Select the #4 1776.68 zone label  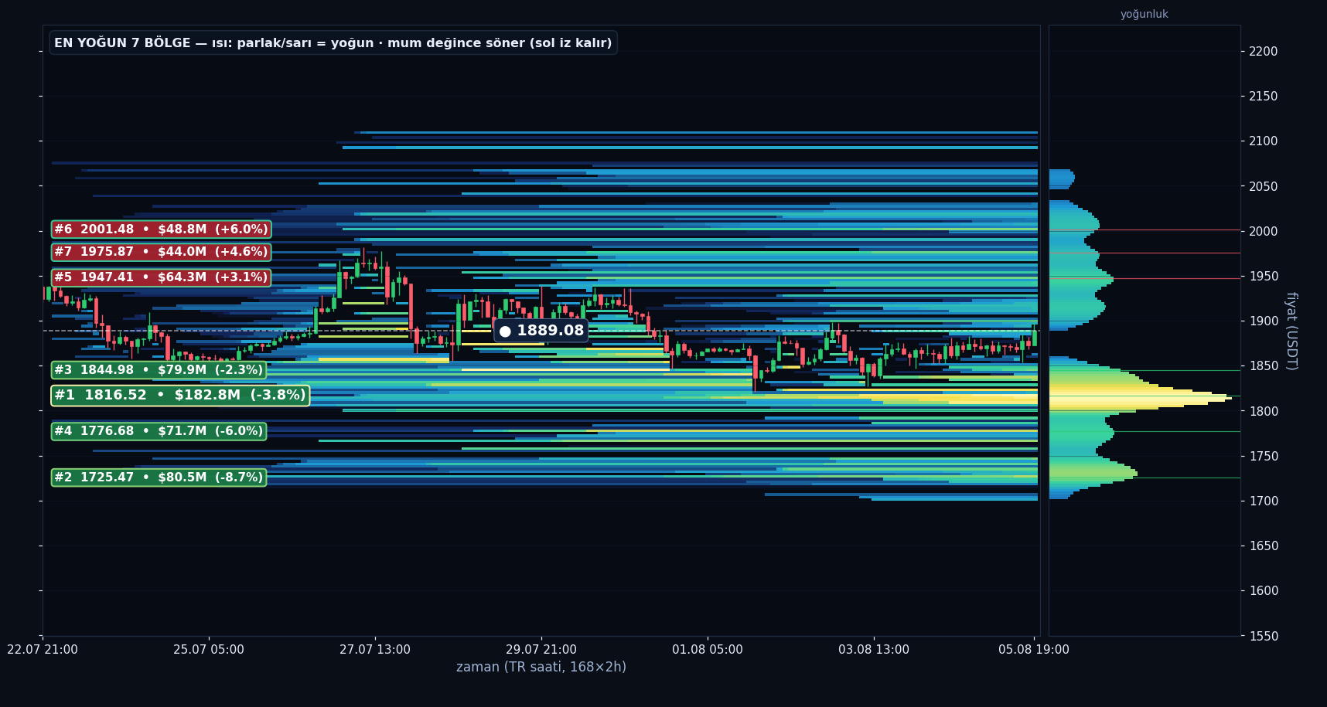159,431
